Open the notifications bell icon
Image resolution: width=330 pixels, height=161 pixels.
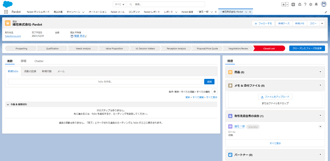click(x=316, y=4)
